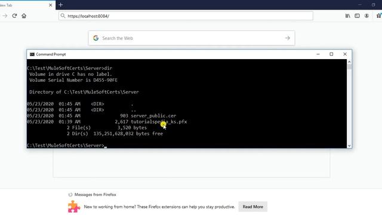Click the Google logo in search box

click(x=95, y=38)
